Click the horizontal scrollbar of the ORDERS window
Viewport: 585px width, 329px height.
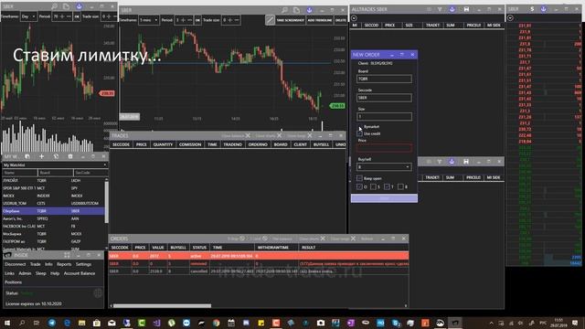[162, 305]
